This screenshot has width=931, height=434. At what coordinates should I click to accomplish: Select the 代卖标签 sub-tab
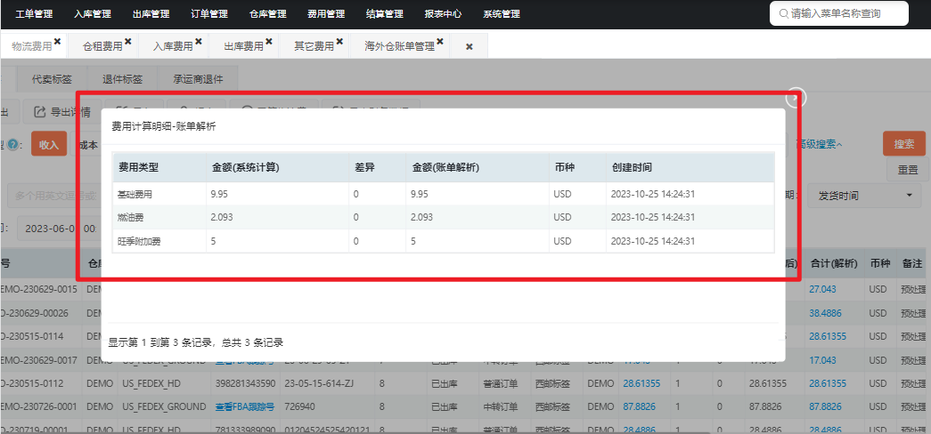[52, 78]
